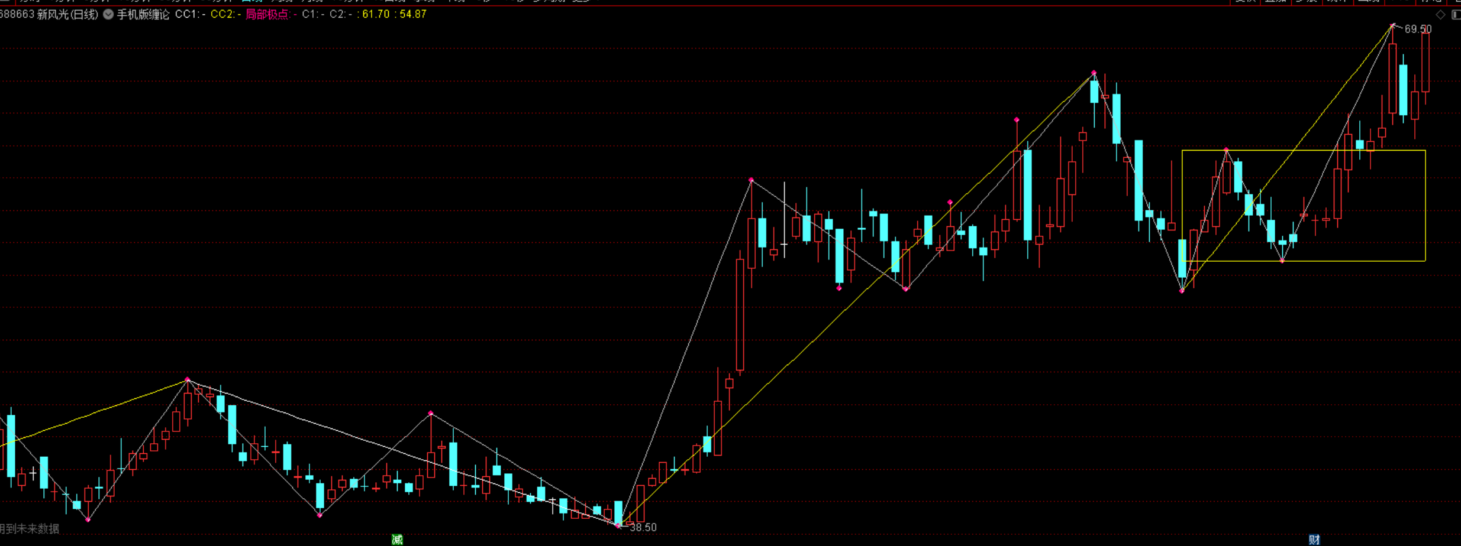Image resolution: width=1461 pixels, height=546 pixels.
Task: Click the last candlestick on the far right
Action: (x=1425, y=63)
